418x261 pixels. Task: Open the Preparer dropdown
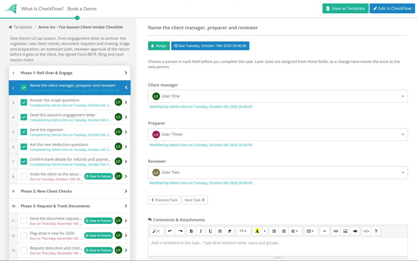pos(278,134)
